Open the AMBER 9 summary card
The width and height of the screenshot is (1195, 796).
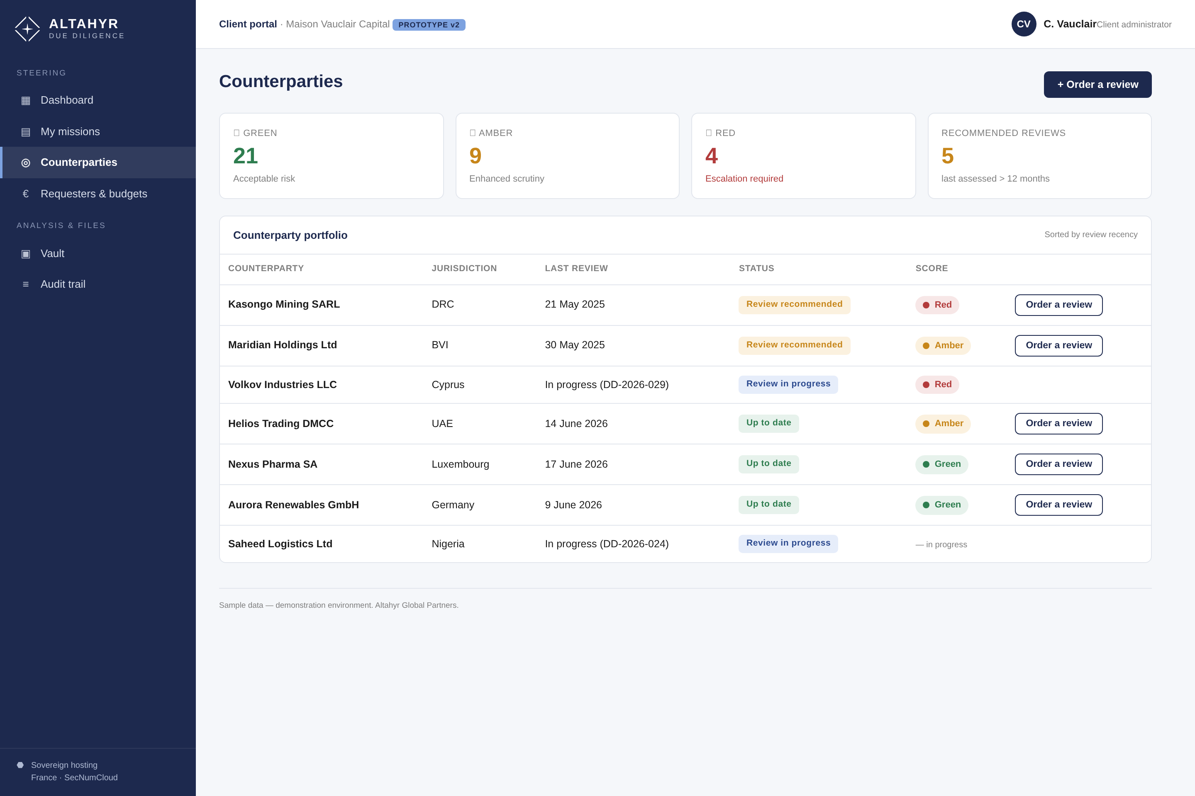pos(568,156)
